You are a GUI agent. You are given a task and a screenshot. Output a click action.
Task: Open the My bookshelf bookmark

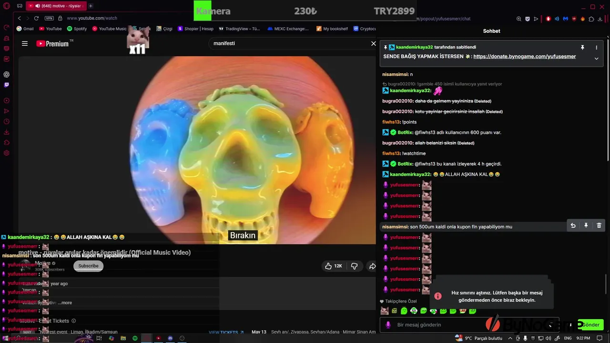coord(332,29)
